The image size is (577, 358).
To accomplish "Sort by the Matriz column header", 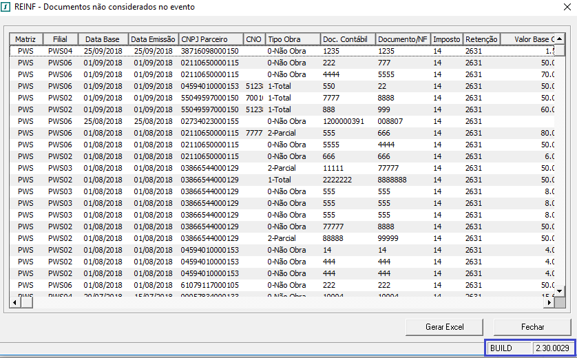I will pyautogui.click(x=25, y=39).
